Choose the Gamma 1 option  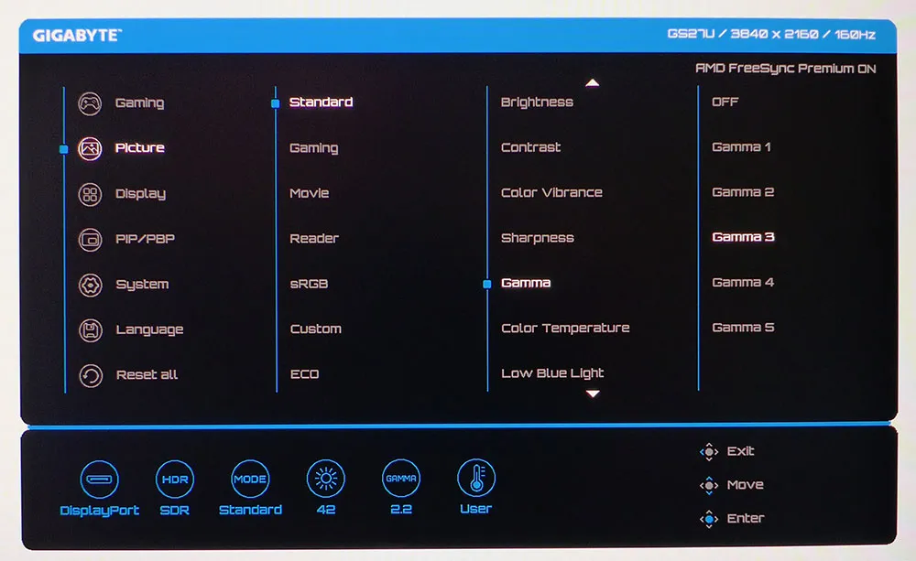[741, 147]
